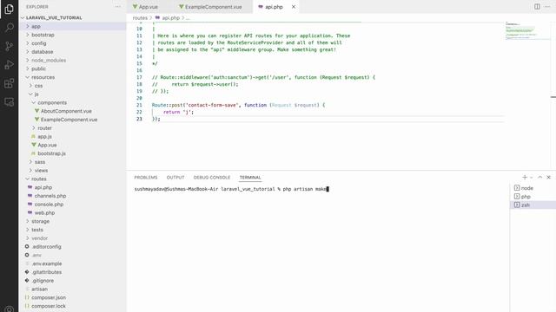Select the php terminal session

coord(533,197)
